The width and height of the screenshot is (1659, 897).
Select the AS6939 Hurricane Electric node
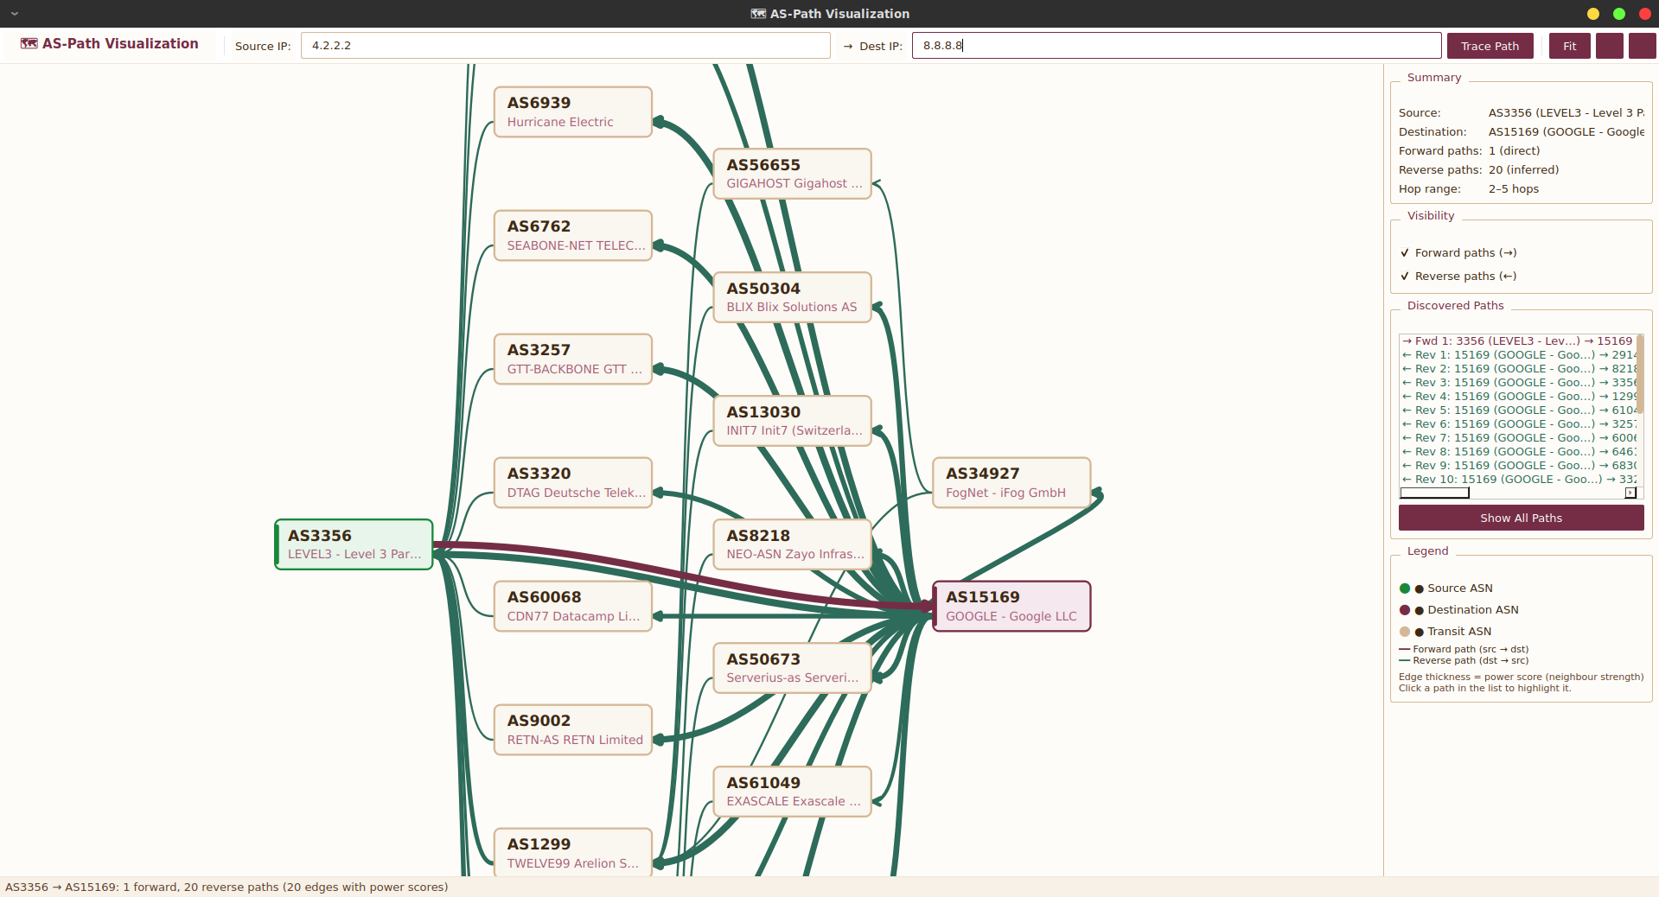click(572, 112)
